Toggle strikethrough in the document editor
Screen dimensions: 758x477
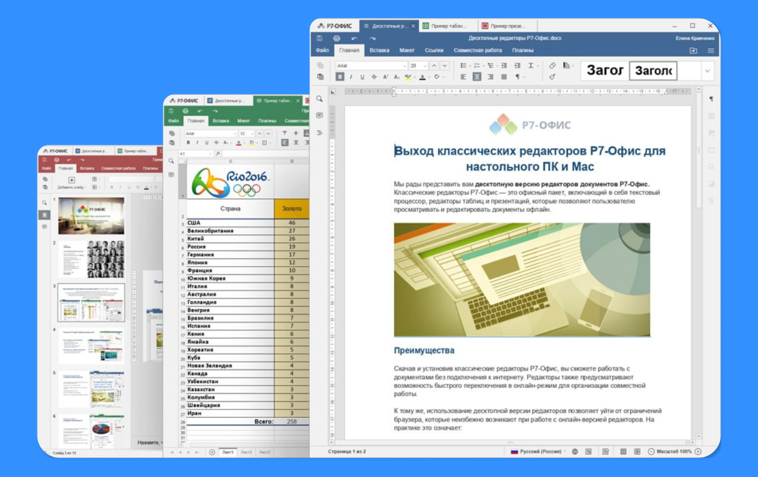click(374, 77)
